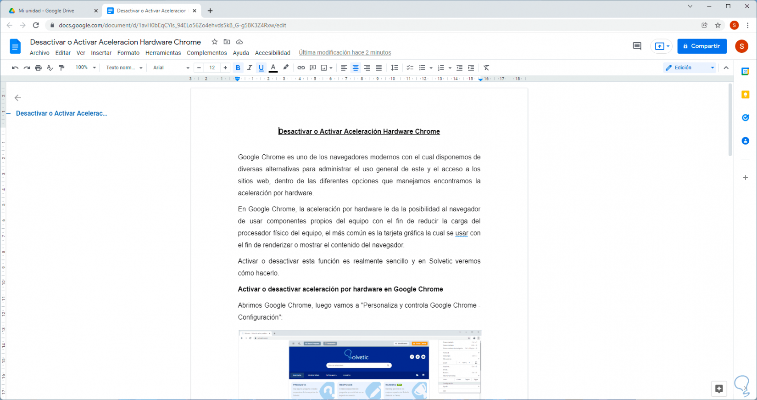Open the Archivo menu
Viewport: 757px width, 400px height.
39,53
